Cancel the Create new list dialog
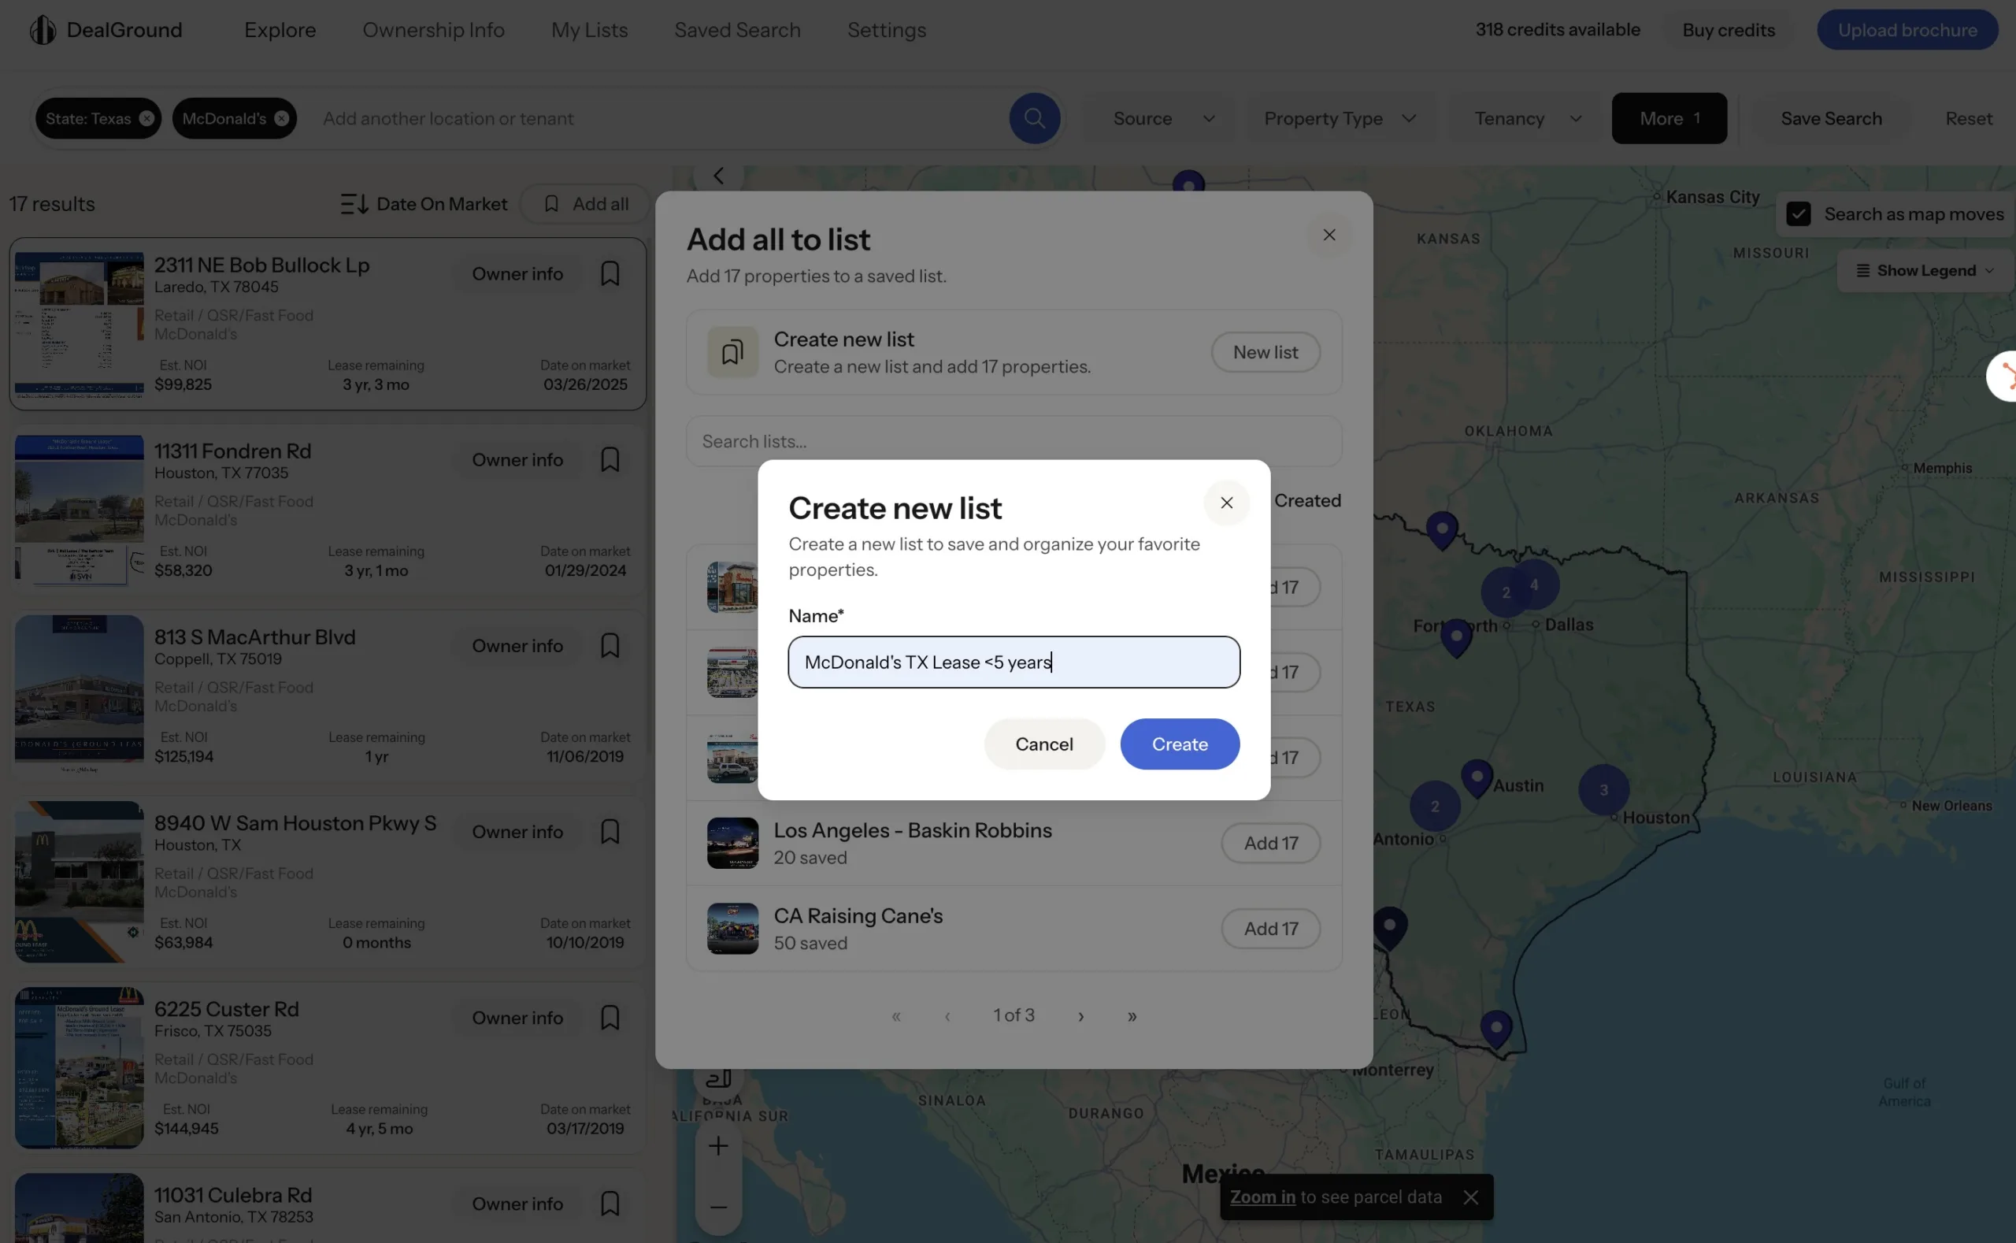The height and width of the screenshot is (1243, 2016). 1043,744
